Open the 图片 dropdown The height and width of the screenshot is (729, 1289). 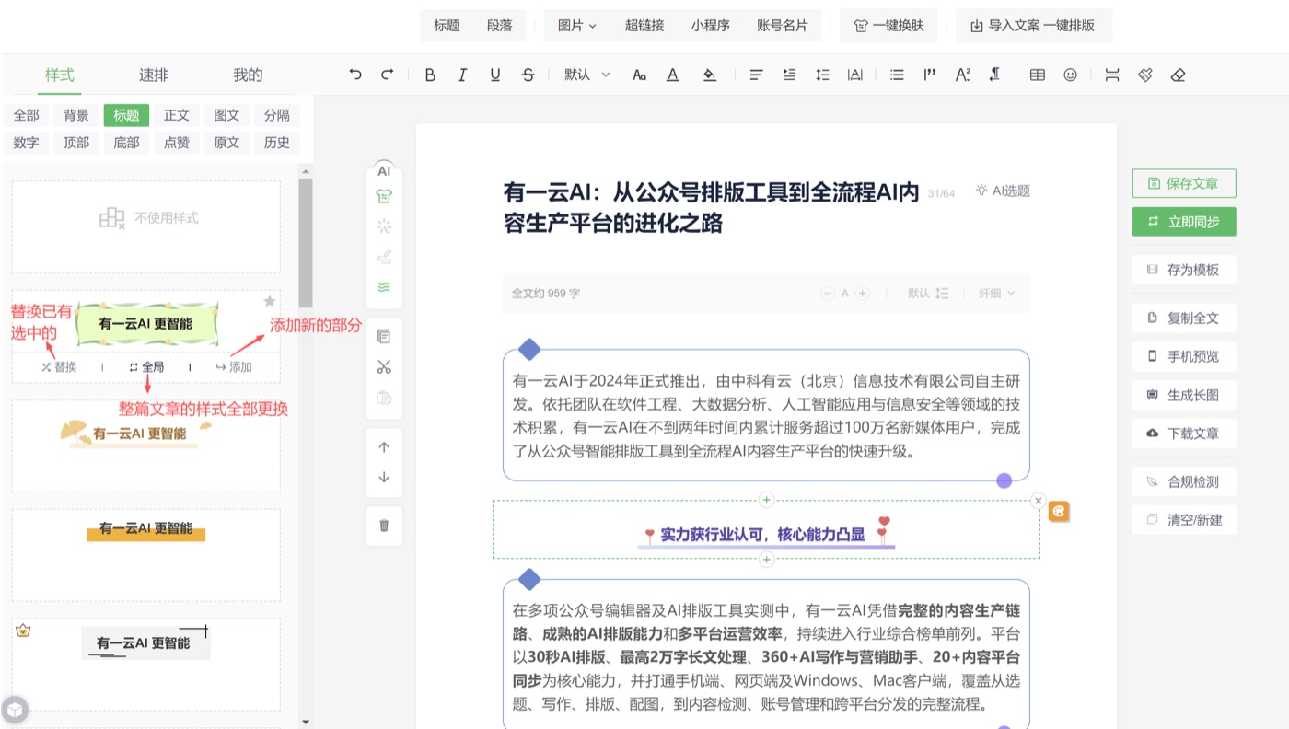click(x=577, y=26)
